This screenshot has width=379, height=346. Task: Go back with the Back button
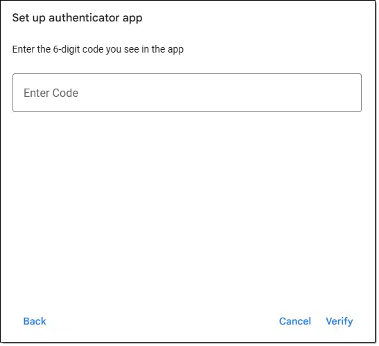tap(35, 321)
